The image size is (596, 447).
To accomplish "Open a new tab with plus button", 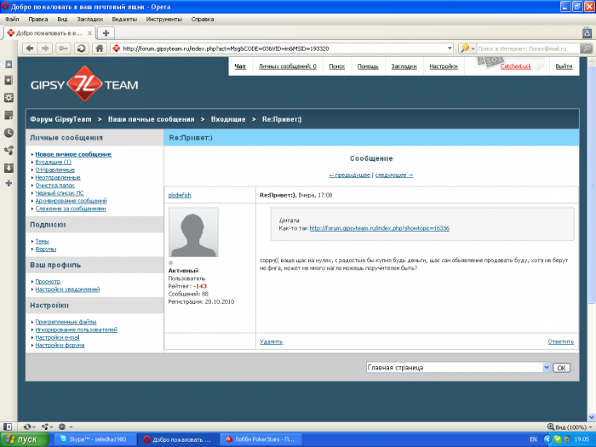I will (x=106, y=33).
